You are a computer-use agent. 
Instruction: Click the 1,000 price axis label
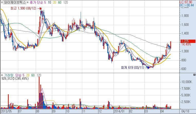(185, 51)
